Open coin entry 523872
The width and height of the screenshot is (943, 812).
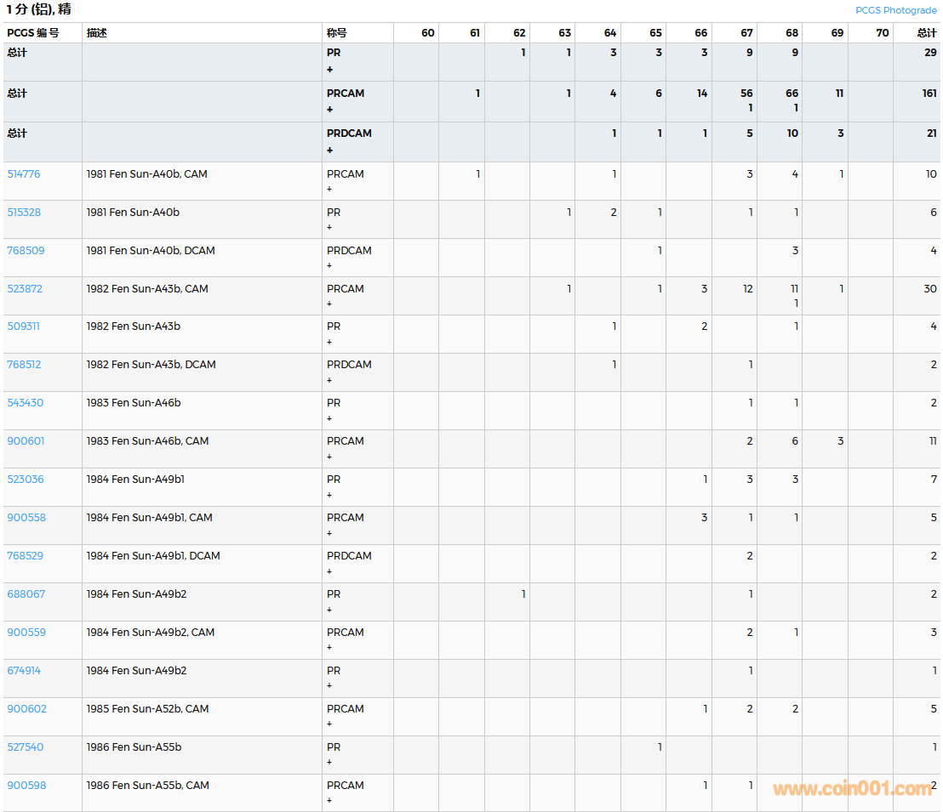coord(25,289)
